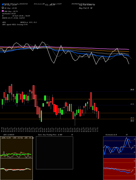
Task: Click the blue 20 Day legend swatch
Action: click(3, 4)
